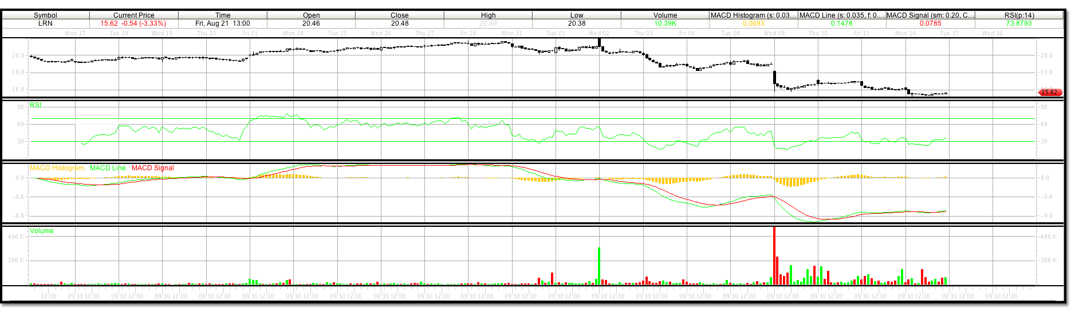Click the red current price change value
The image size is (1075, 312).
(133, 23)
